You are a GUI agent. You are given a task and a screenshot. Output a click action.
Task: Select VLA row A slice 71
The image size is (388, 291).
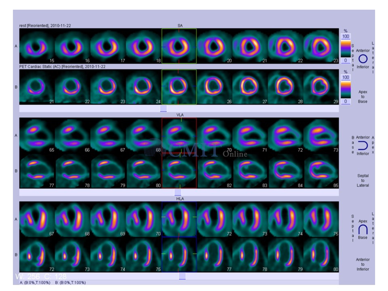[x=250, y=135]
